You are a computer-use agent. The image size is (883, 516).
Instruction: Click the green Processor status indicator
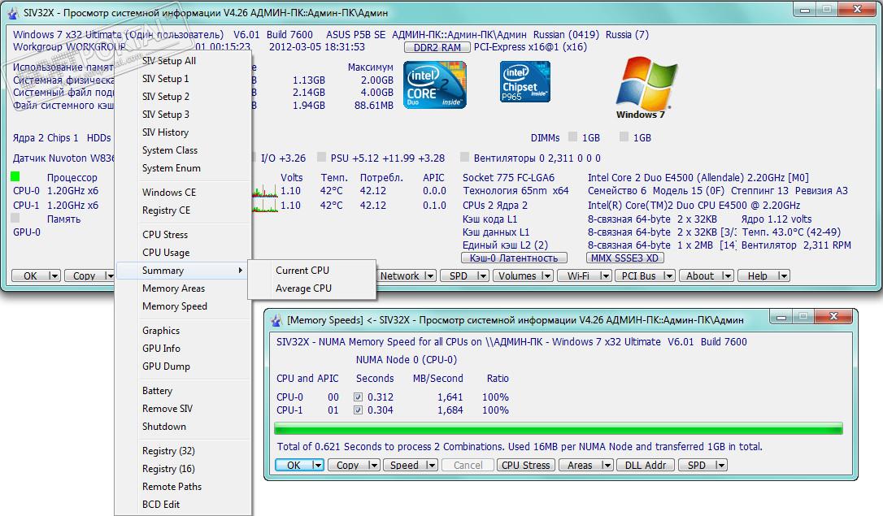click(16, 177)
